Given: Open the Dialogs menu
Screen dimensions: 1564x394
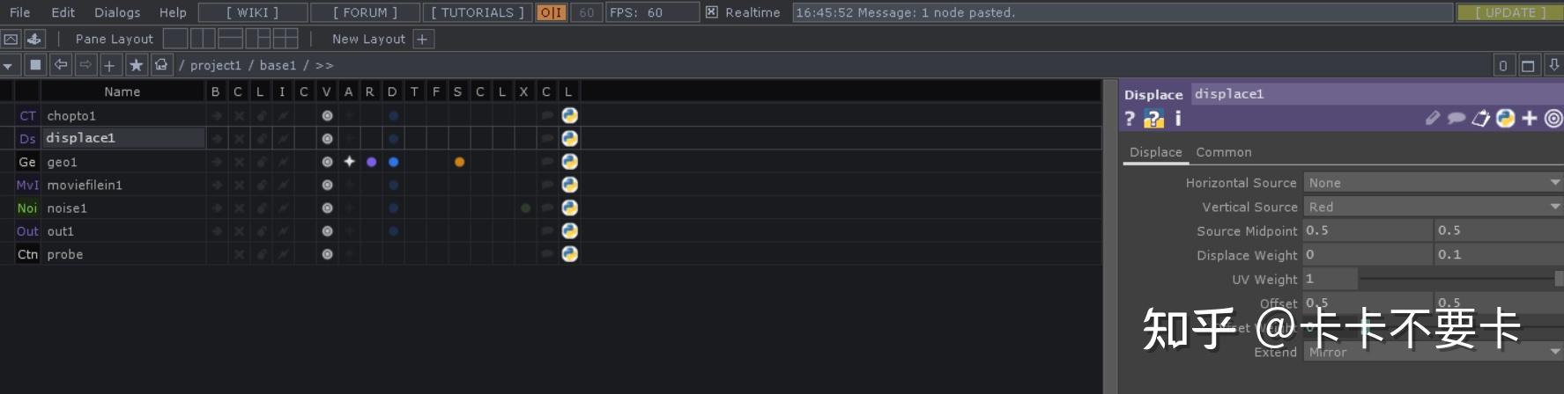Looking at the screenshot, I should click(117, 12).
